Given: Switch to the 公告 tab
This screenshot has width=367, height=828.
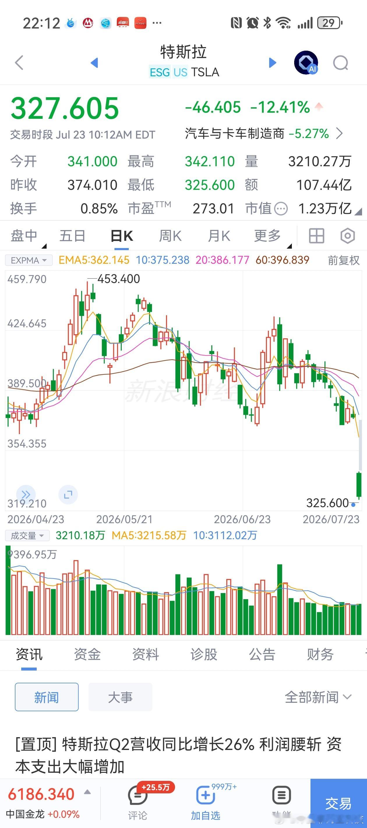Looking at the screenshot, I should point(262,654).
